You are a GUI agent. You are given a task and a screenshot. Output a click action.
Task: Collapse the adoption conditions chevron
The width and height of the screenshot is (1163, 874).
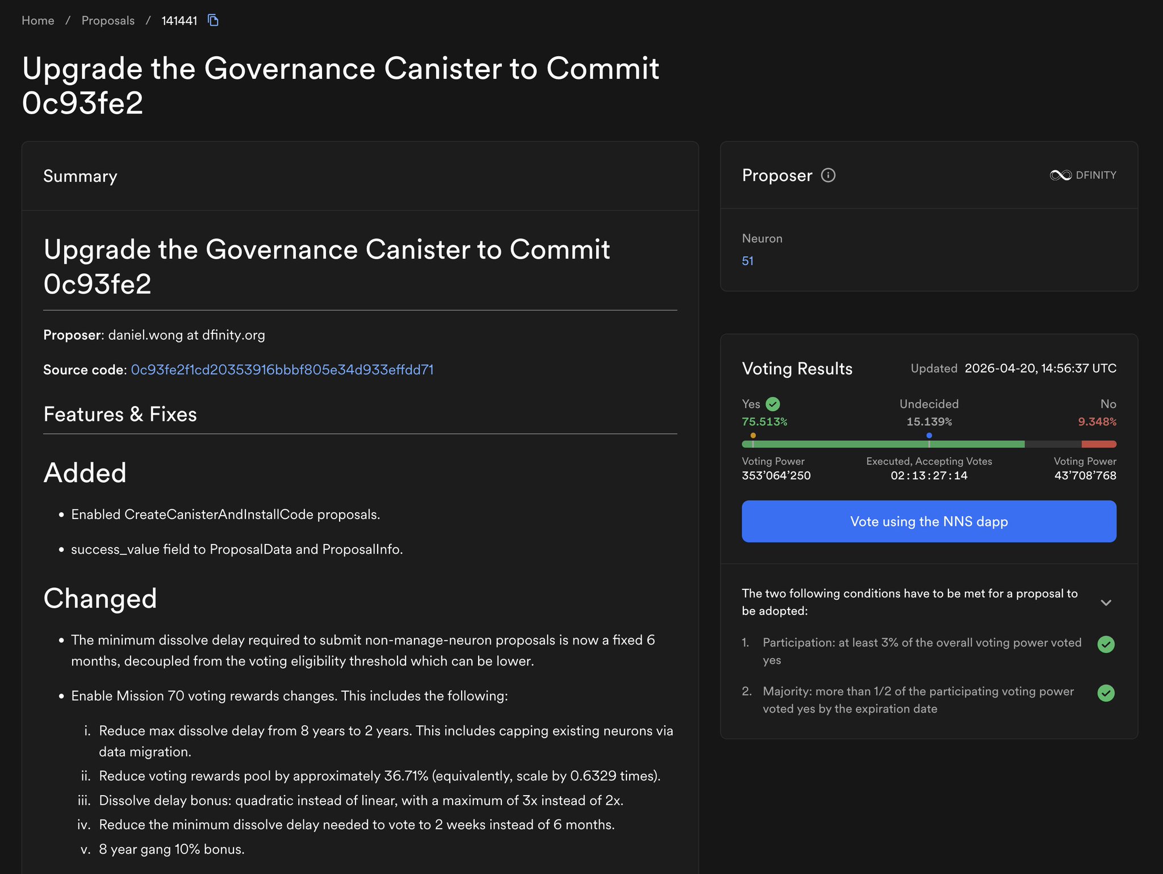click(1106, 603)
